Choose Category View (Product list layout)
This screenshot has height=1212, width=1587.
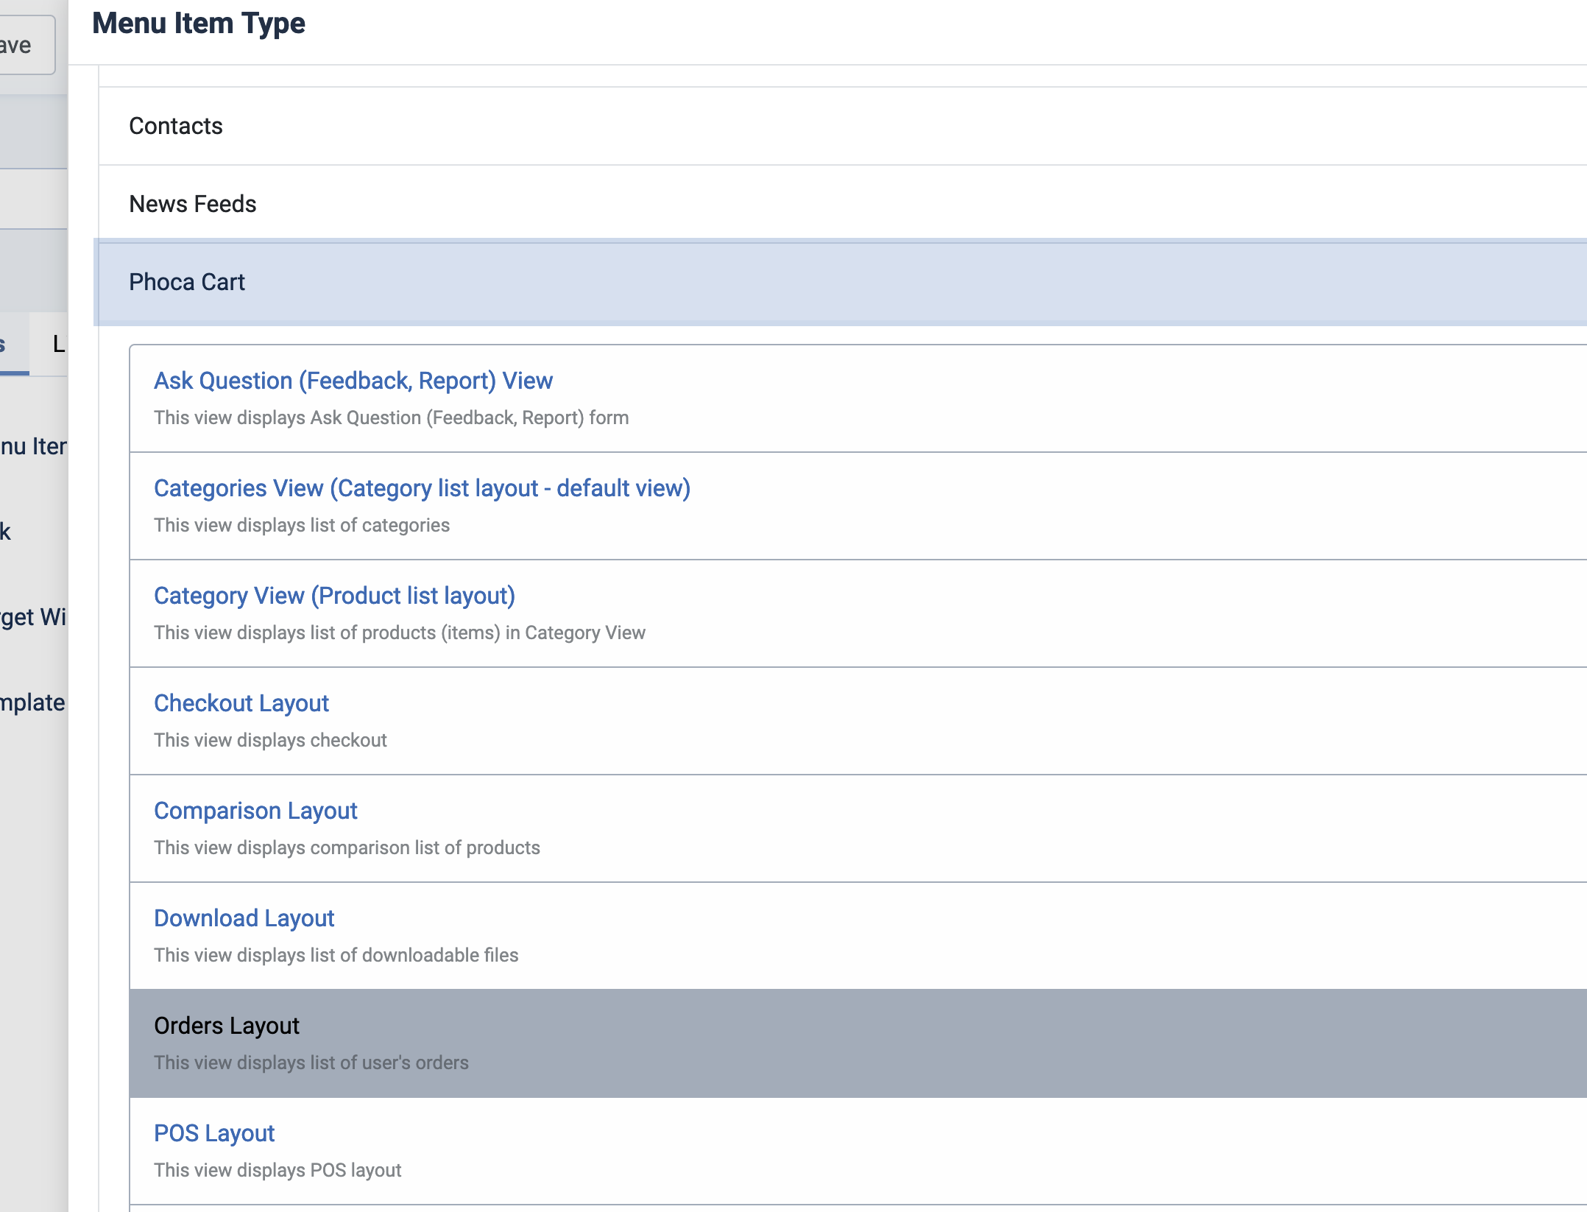point(334,596)
